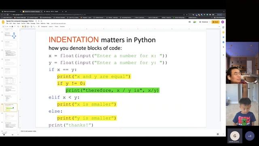The width and height of the screenshot is (259, 146).
Task: Click the G participant avatar tile
Action: point(235,136)
